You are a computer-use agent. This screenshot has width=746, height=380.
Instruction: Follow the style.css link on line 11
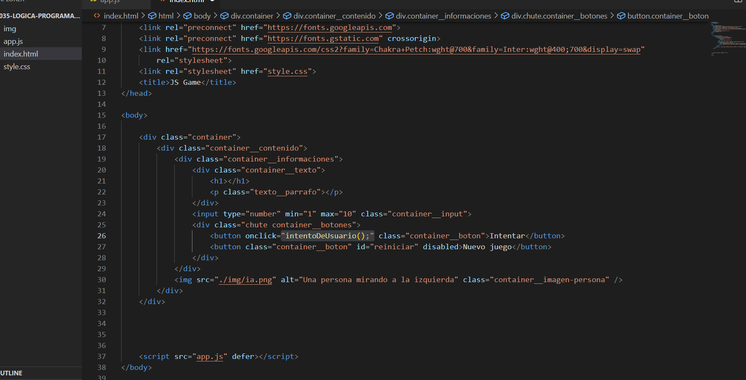pyautogui.click(x=288, y=71)
